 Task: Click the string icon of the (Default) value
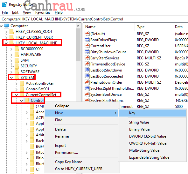click(x=87, y=34)
